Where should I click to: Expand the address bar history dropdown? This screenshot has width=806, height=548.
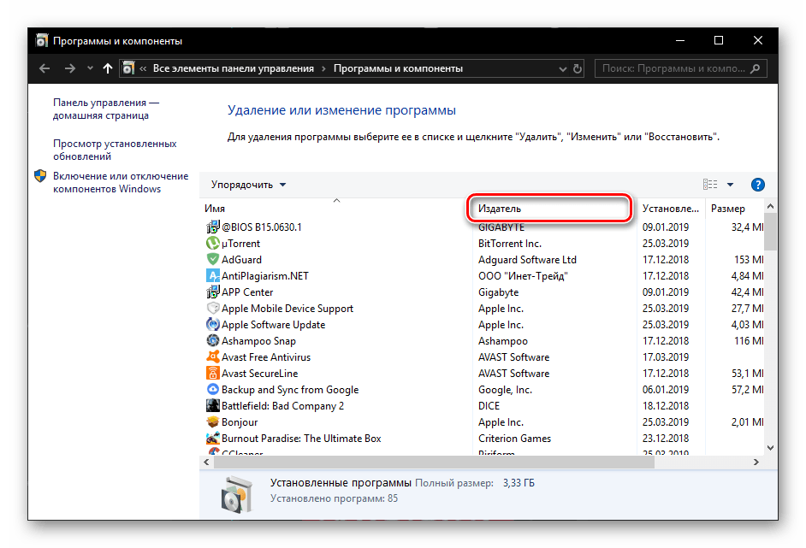click(559, 68)
